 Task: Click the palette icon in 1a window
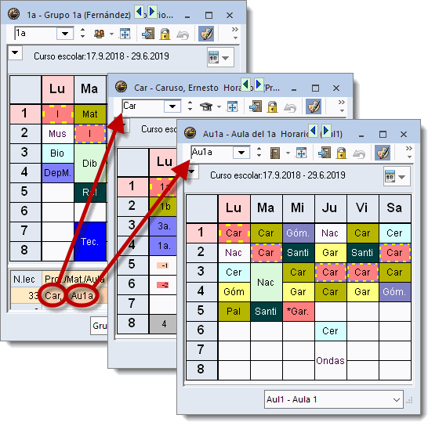[x=206, y=34]
